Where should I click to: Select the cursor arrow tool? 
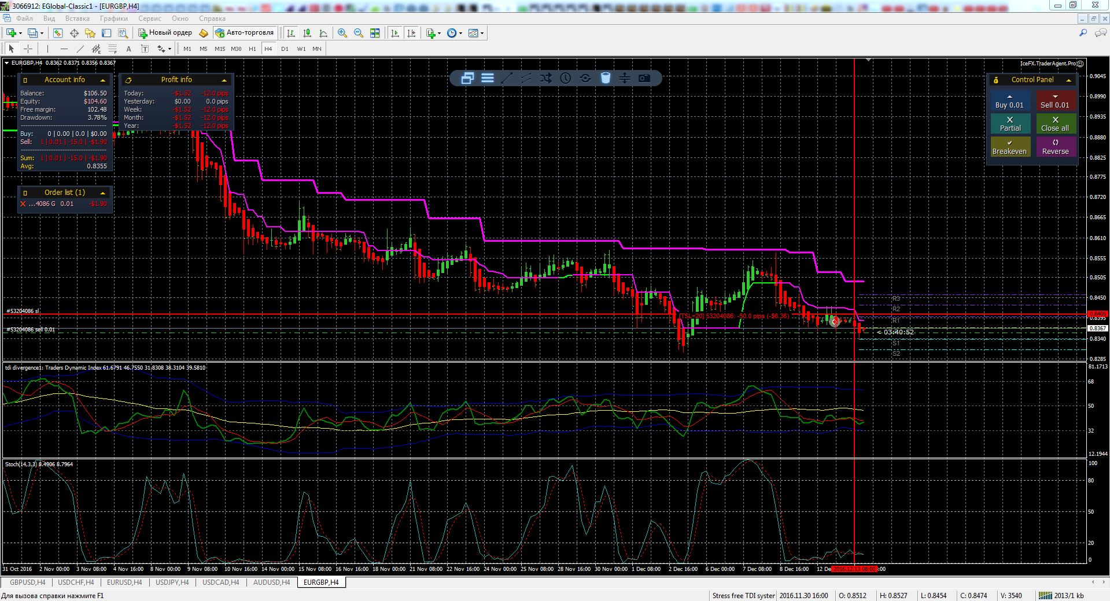(11, 49)
